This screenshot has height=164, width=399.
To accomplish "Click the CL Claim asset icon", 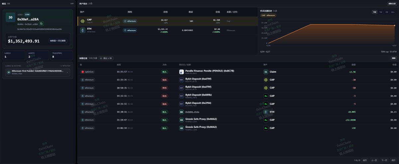I will point(266,72).
